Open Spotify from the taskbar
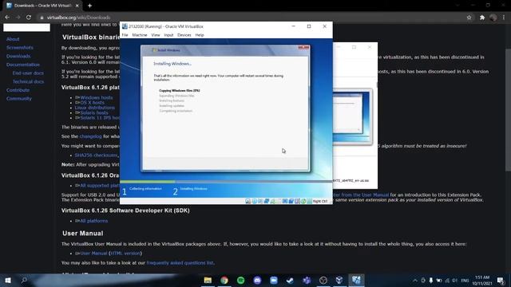The image size is (511, 287). coord(241,280)
